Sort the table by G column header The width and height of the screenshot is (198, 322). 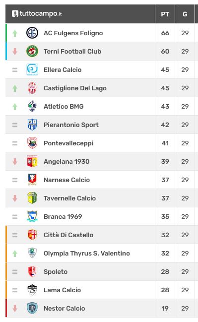click(185, 14)
